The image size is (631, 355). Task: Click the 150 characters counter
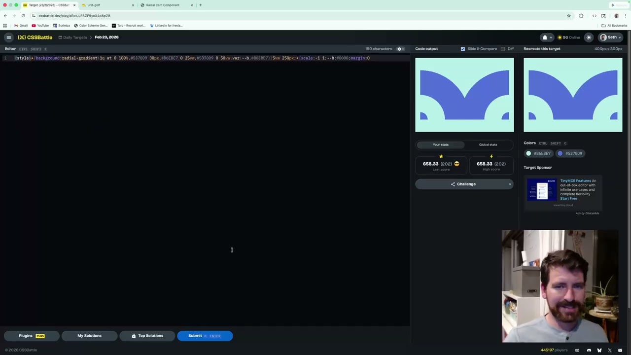379,49
